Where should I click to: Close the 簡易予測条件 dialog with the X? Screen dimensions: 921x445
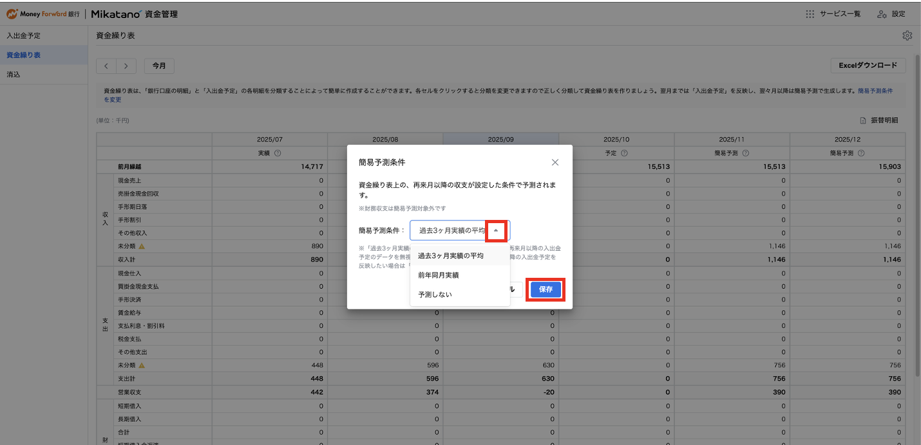555,162
